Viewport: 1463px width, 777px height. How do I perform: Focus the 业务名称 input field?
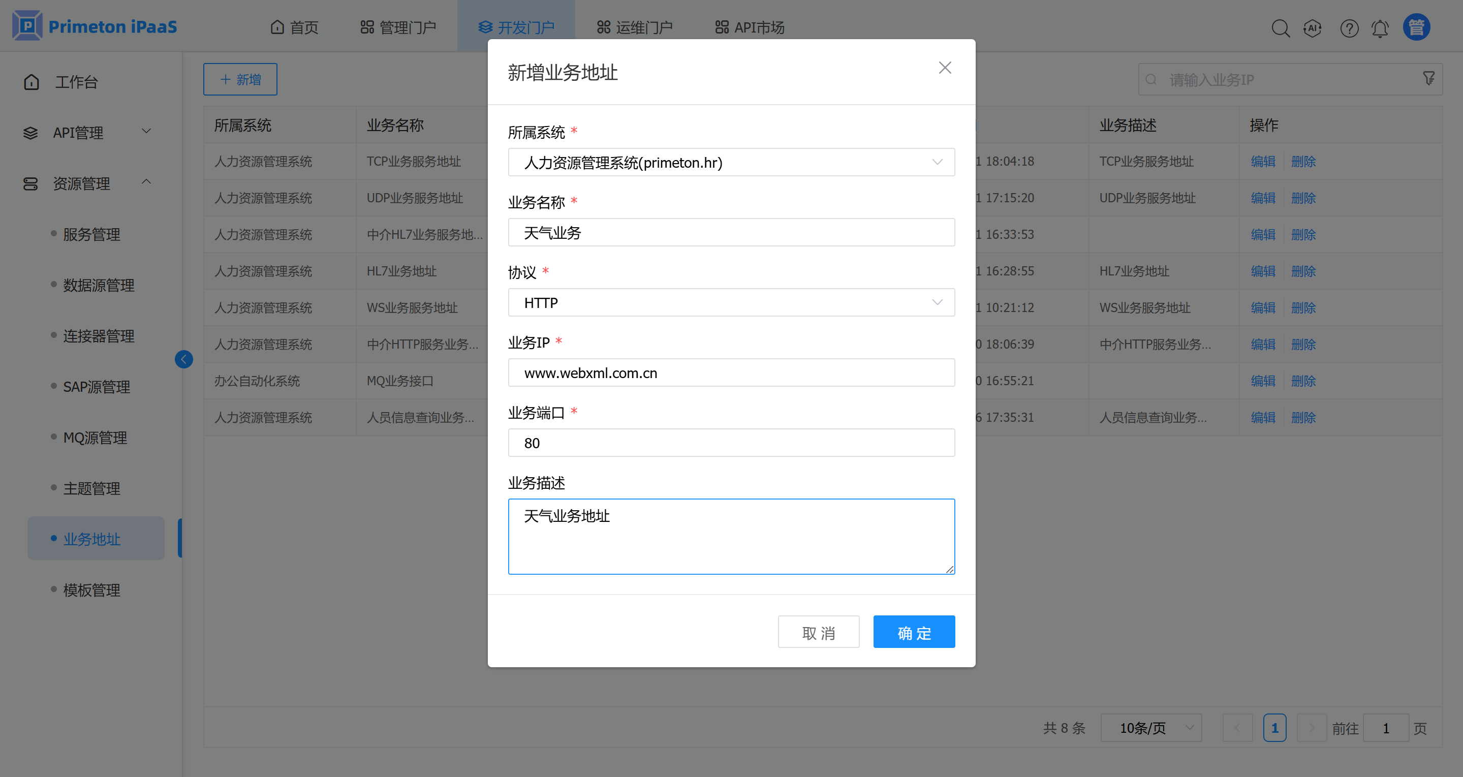[731, 233]
